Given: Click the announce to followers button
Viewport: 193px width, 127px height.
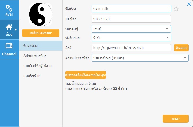Looking at the screenshot, I should pyautogui.click(x=86, y=75).
